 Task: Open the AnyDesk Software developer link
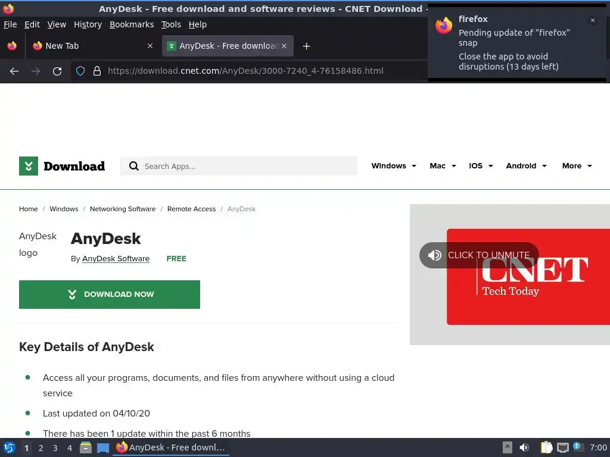[116, 259]
